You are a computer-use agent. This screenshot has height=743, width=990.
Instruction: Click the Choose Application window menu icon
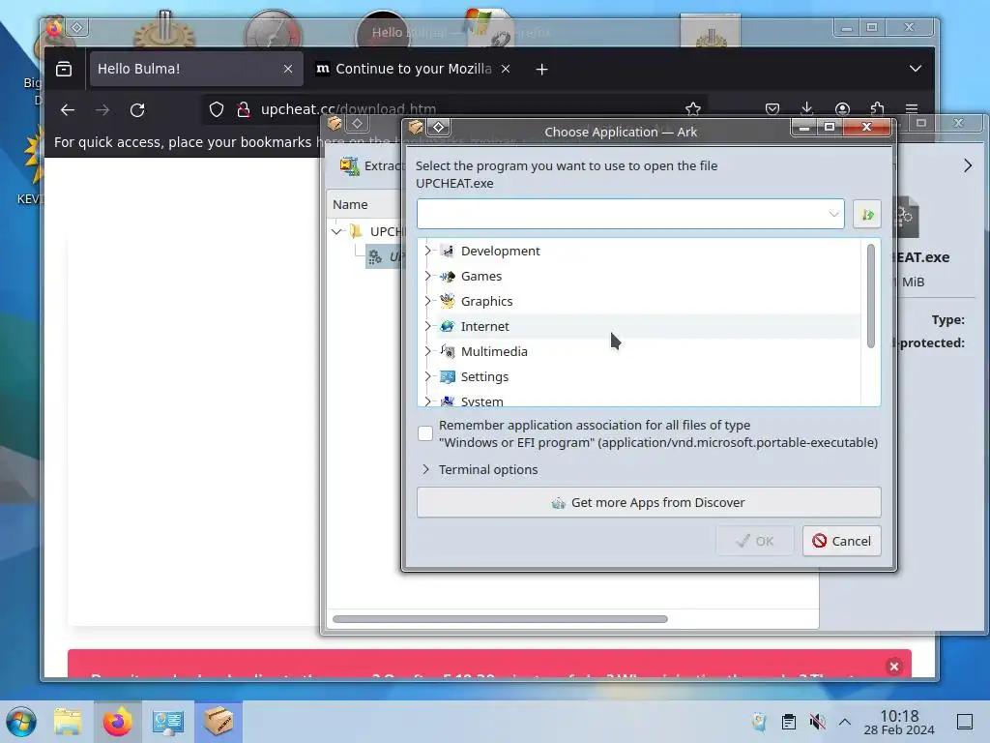point(416,127)
